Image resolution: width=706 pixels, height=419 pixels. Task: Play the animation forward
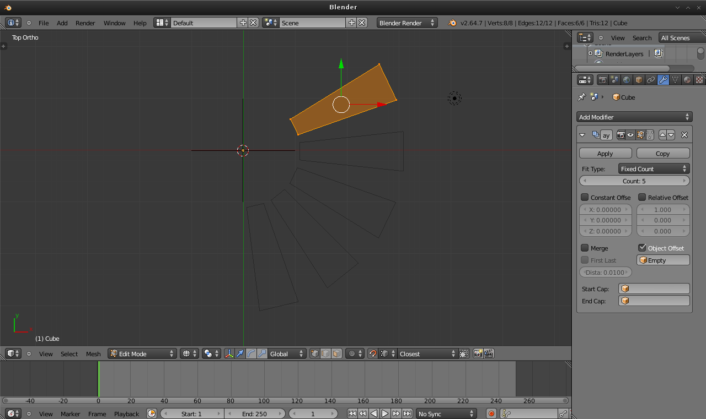(385, 413)
